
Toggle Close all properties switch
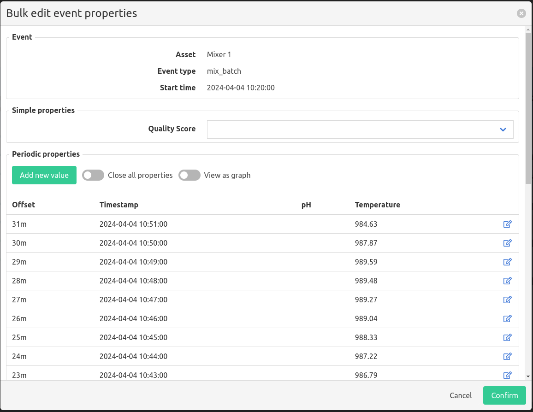click(93, 175)
